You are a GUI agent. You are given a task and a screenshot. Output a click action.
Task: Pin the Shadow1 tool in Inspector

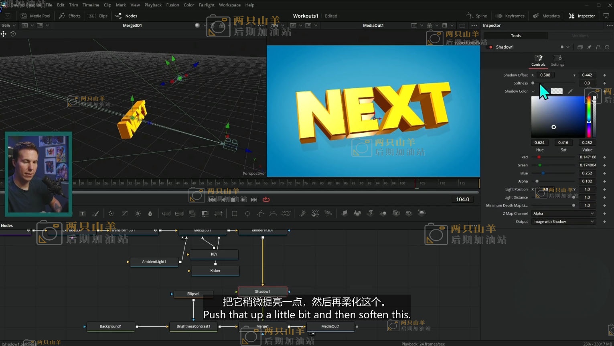(x=589, y=47)
